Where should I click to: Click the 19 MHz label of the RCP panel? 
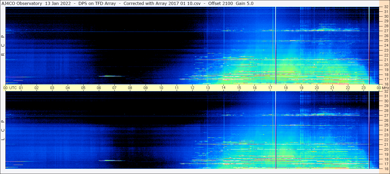point(386,69)
